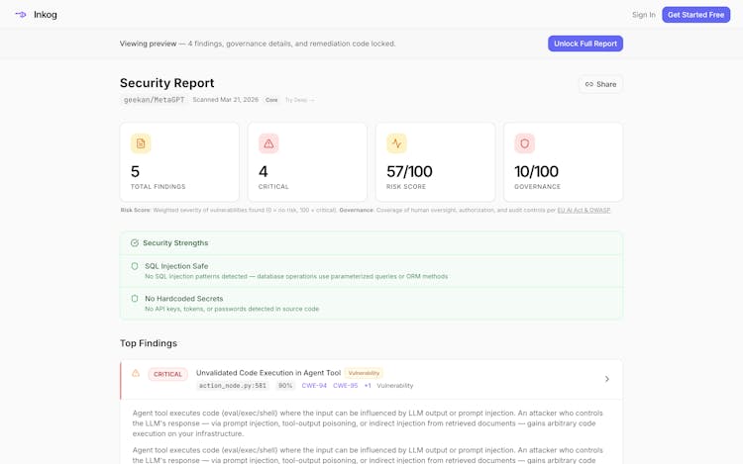Click the Governance shield icon

[x=524, y=143]
